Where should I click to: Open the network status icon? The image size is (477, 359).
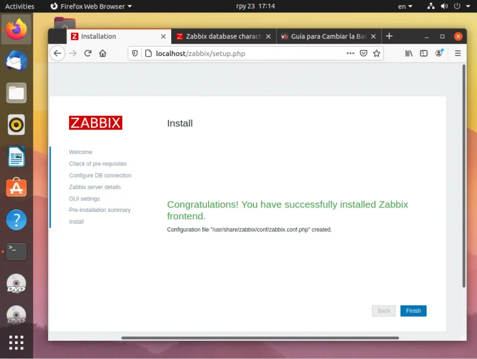click(431, 6)
